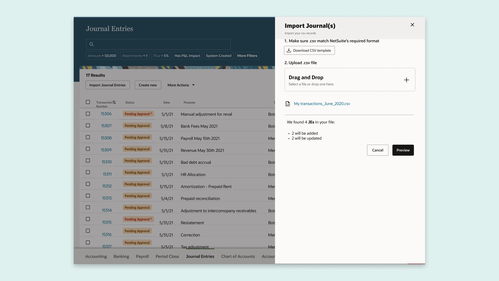Open transaction 15309 link

106,150
